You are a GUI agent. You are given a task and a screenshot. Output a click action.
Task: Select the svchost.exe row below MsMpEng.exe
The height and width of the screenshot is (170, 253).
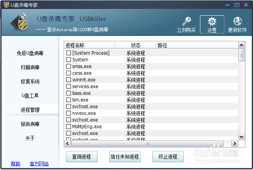click(151, 133)
